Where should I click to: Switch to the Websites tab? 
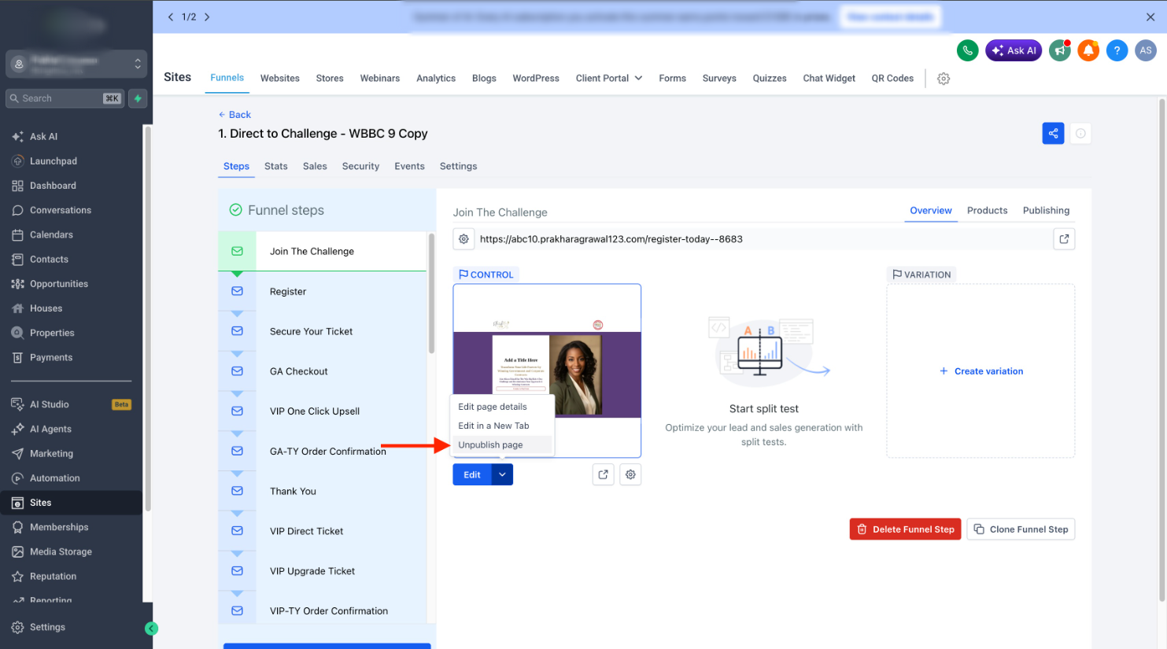[280, 79]
